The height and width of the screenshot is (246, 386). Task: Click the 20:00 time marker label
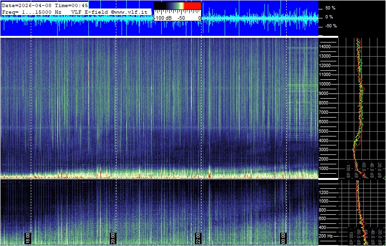[x=113, y=238]
